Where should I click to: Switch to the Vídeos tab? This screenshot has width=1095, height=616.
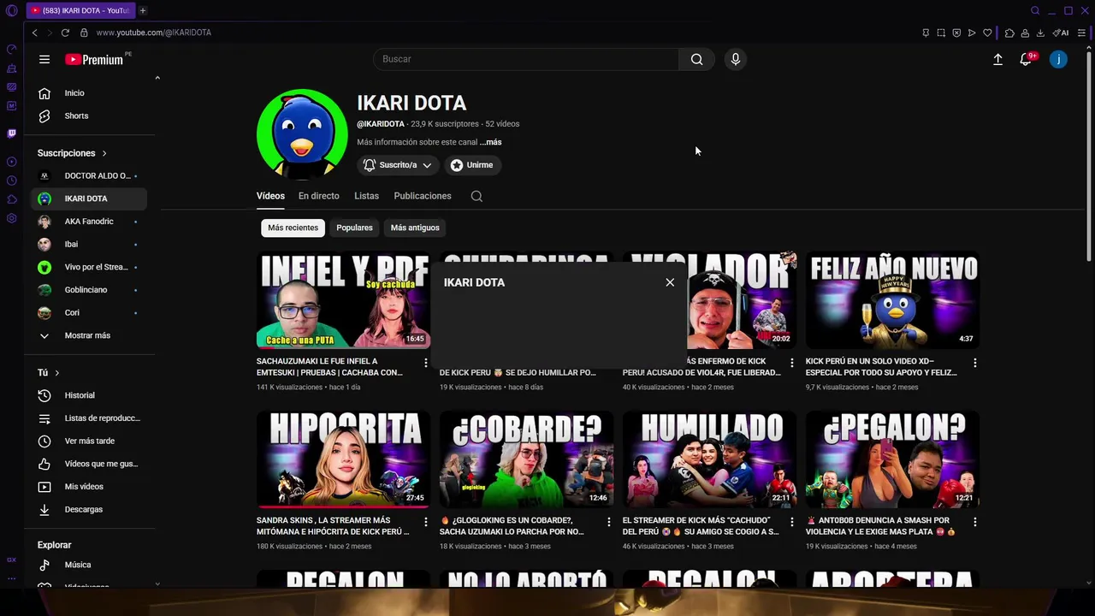coord(270,196)
